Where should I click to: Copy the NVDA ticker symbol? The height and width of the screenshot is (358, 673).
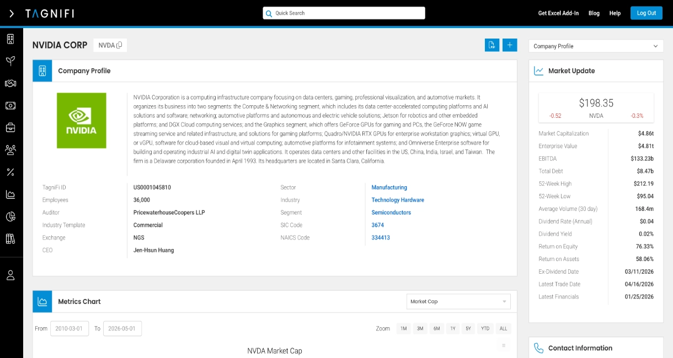(119, 45)
